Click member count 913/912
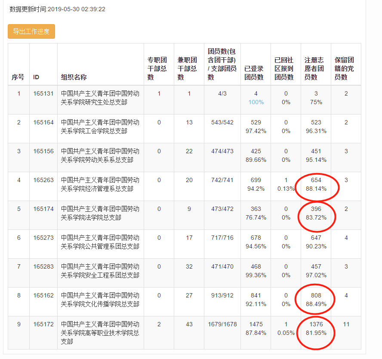The height and width of the screenshot is (359, 382). point(222,295)
